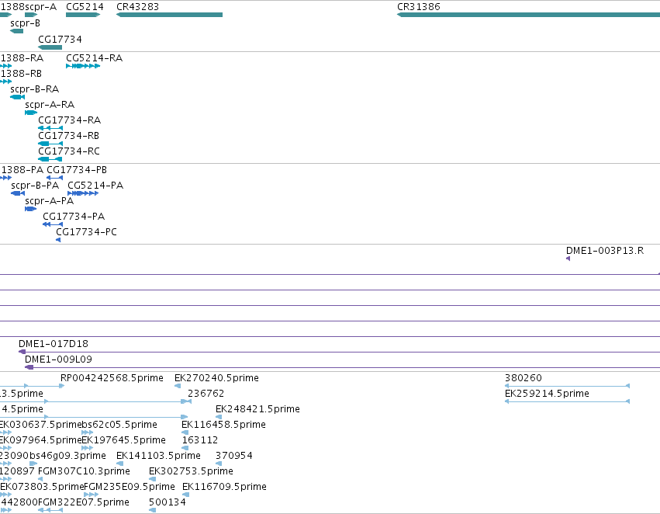Select CG17734-RB transcript glyph
660x514 pixels.
click(x=50, y=144)
